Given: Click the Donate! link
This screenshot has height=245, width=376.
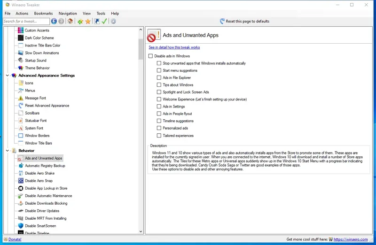Looking at the screenshot, I should pos(15,239).
